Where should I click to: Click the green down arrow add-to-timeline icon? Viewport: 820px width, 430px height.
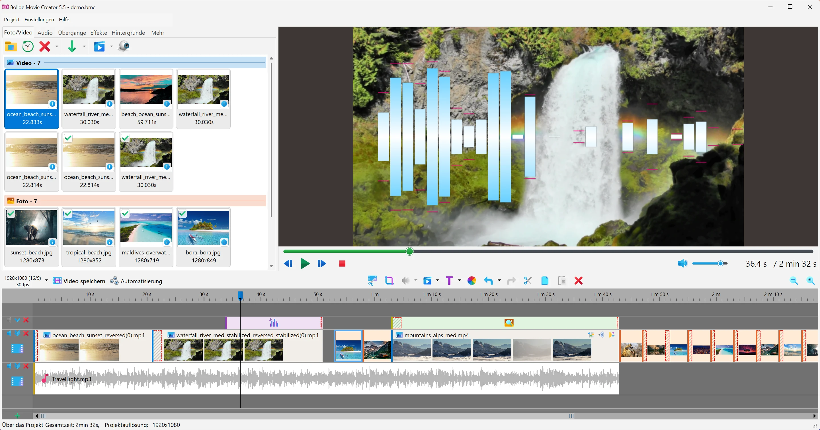(x=72, y=46)
